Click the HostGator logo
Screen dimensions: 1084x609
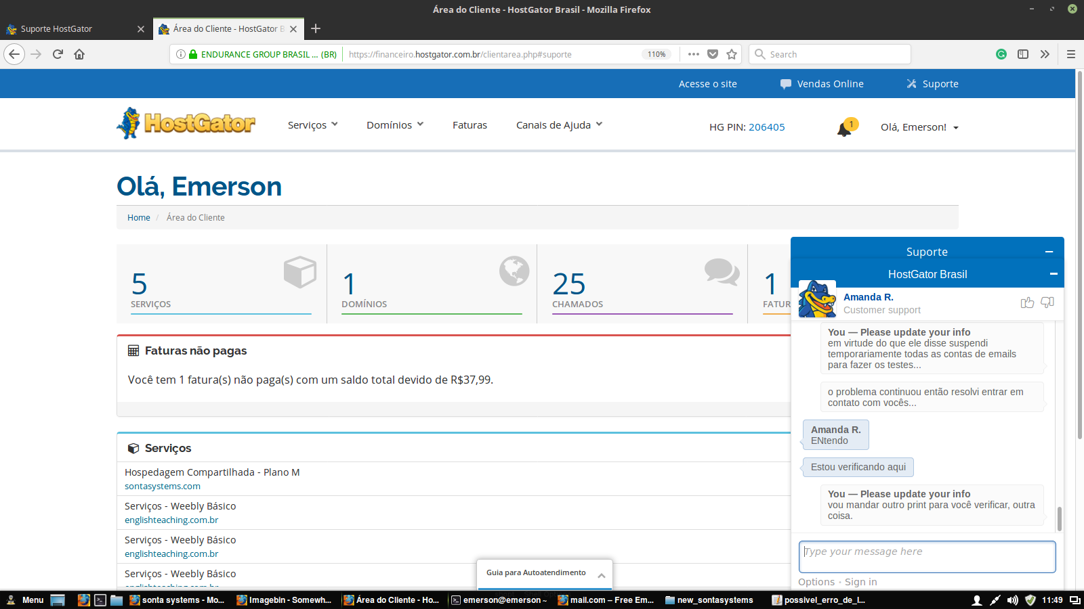coord(186,123)
